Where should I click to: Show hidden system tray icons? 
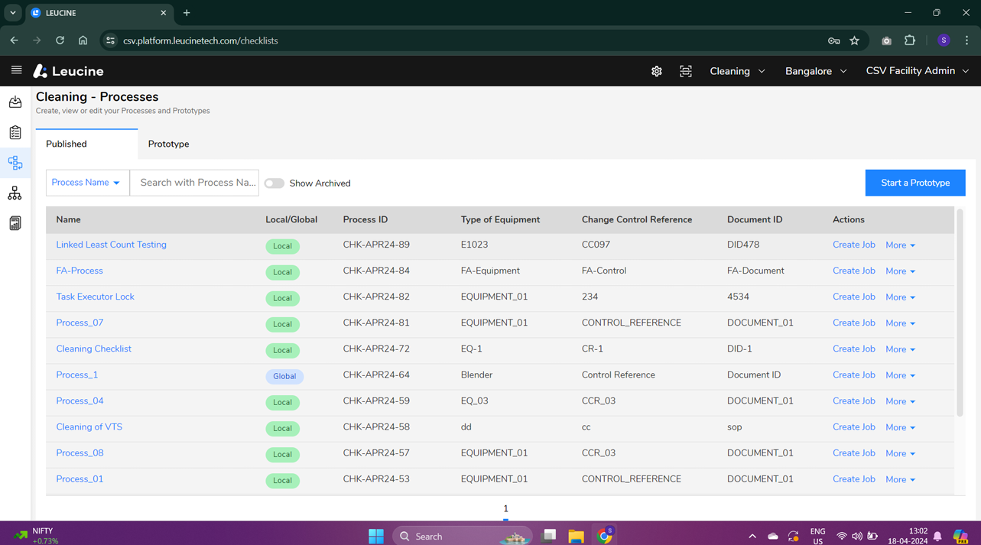[752, 536]
